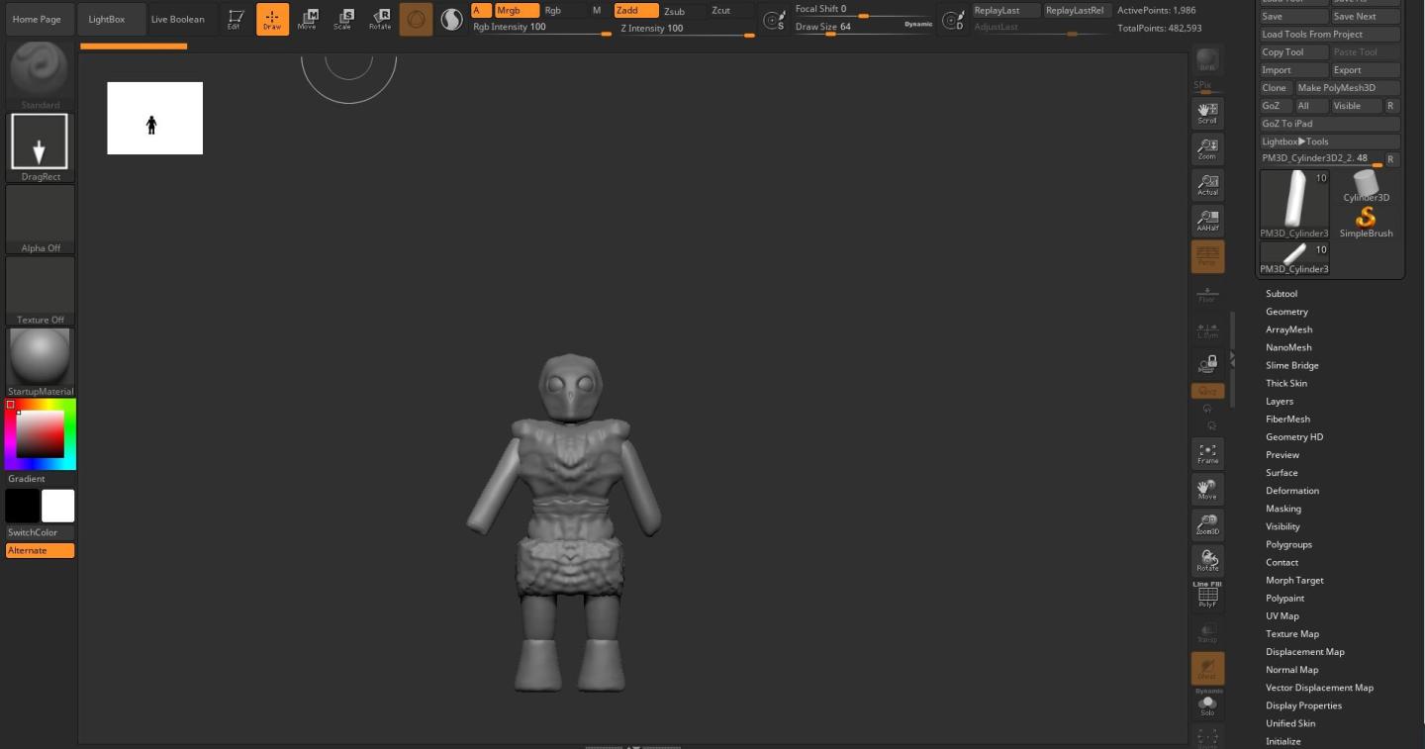
Task: Adjust the Rgb Intensity slider
Action: (x=541, y=28)
